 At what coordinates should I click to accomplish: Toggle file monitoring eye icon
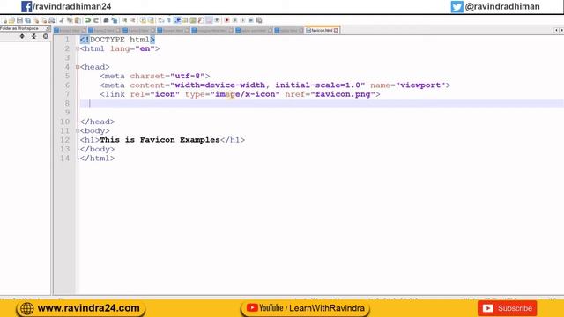(217, 20)
